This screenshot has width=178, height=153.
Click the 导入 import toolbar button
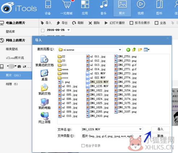(x=46, y=23)
